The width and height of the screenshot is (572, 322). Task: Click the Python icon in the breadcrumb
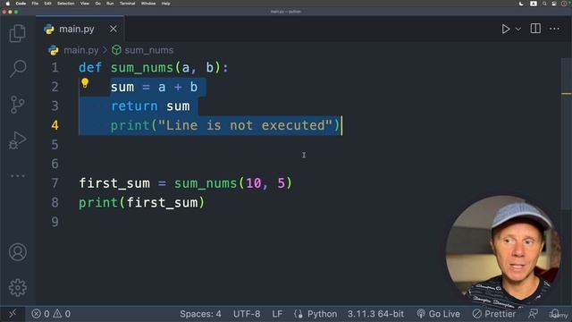(x=54, y=50)
